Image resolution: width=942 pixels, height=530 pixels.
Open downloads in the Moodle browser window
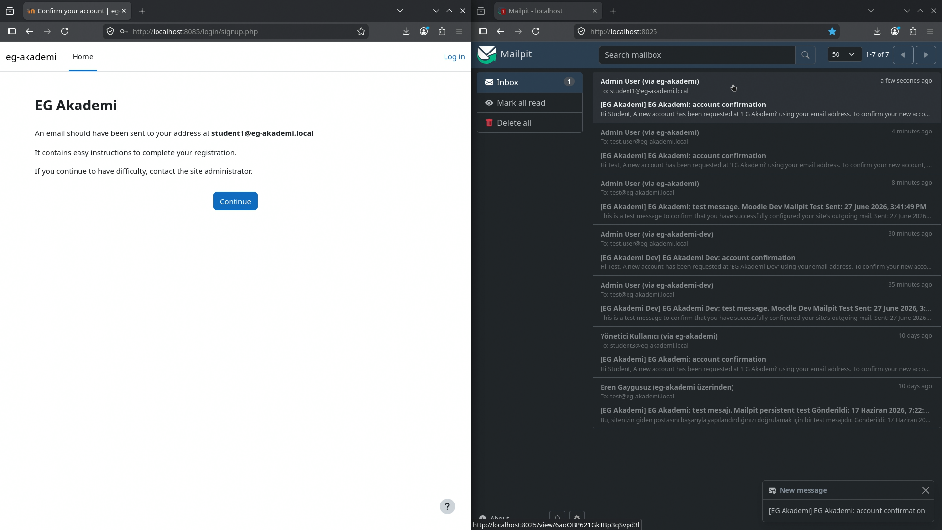point(406,31)
